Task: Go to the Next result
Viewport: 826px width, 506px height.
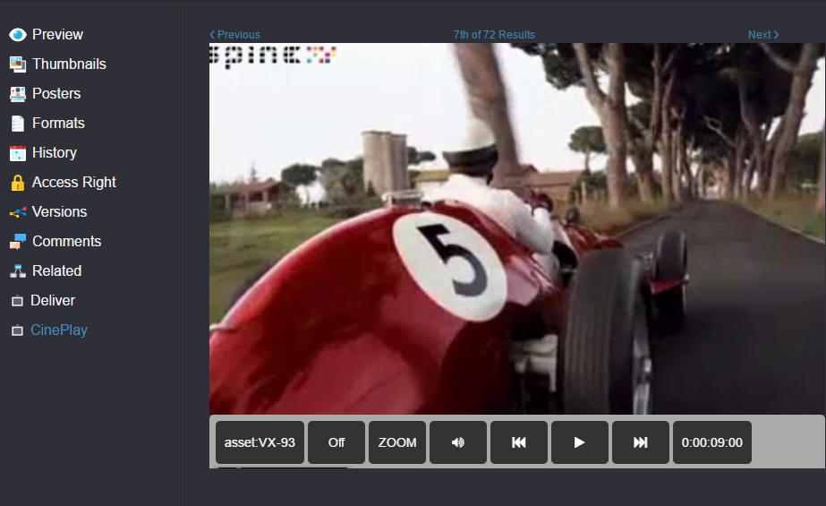Action: click(x=763, y=35)
